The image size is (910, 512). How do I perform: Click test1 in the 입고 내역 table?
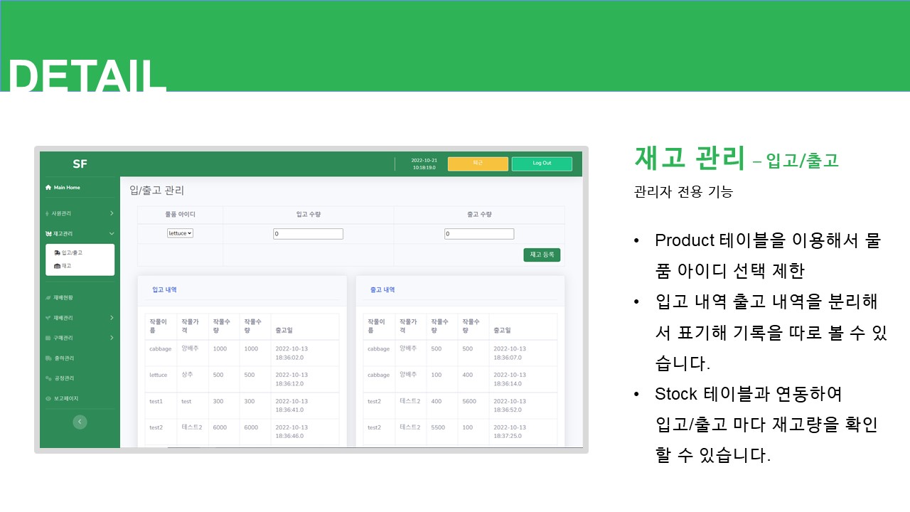tap(156, 402)
